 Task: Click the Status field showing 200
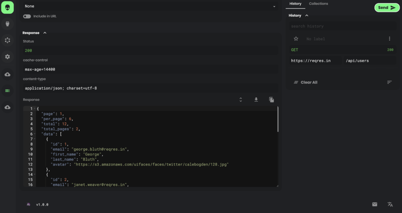(150, 51)
